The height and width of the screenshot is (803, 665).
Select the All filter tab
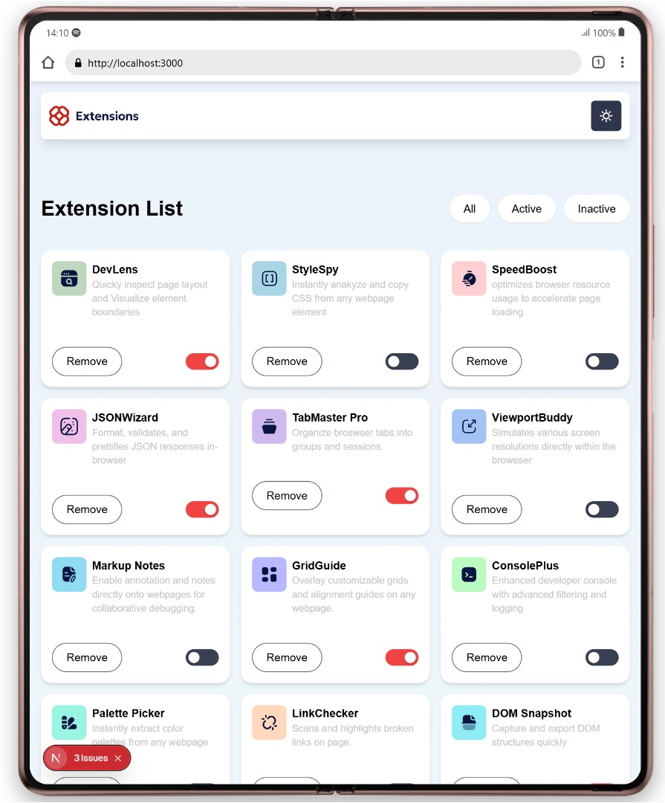point(470,209)
